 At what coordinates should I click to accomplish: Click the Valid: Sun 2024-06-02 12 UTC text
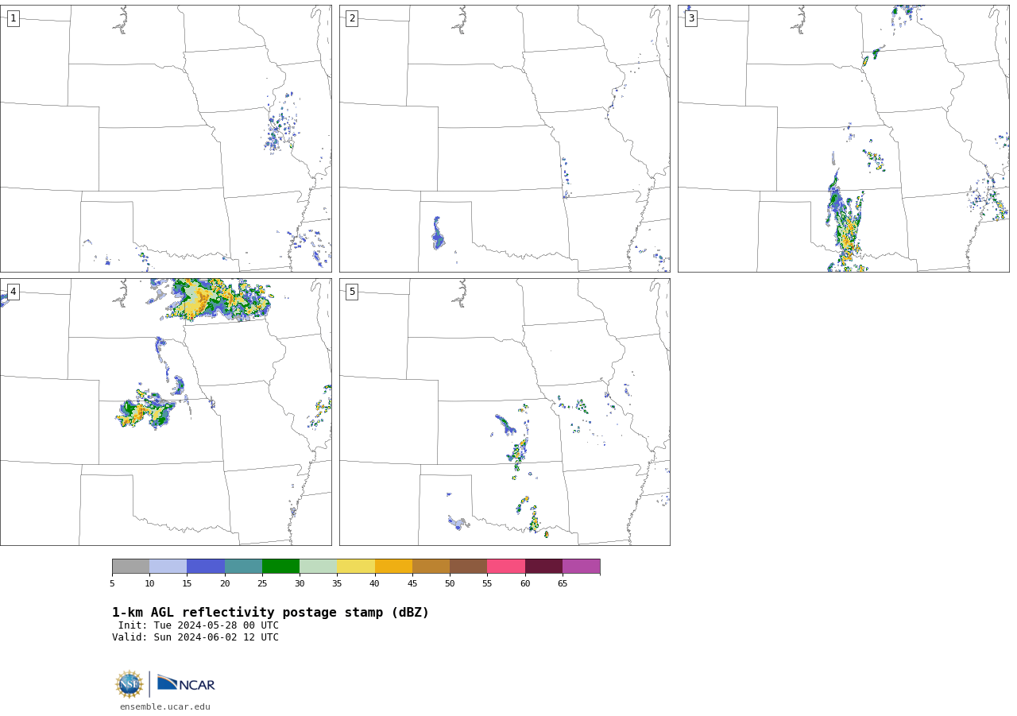[195, 637]
